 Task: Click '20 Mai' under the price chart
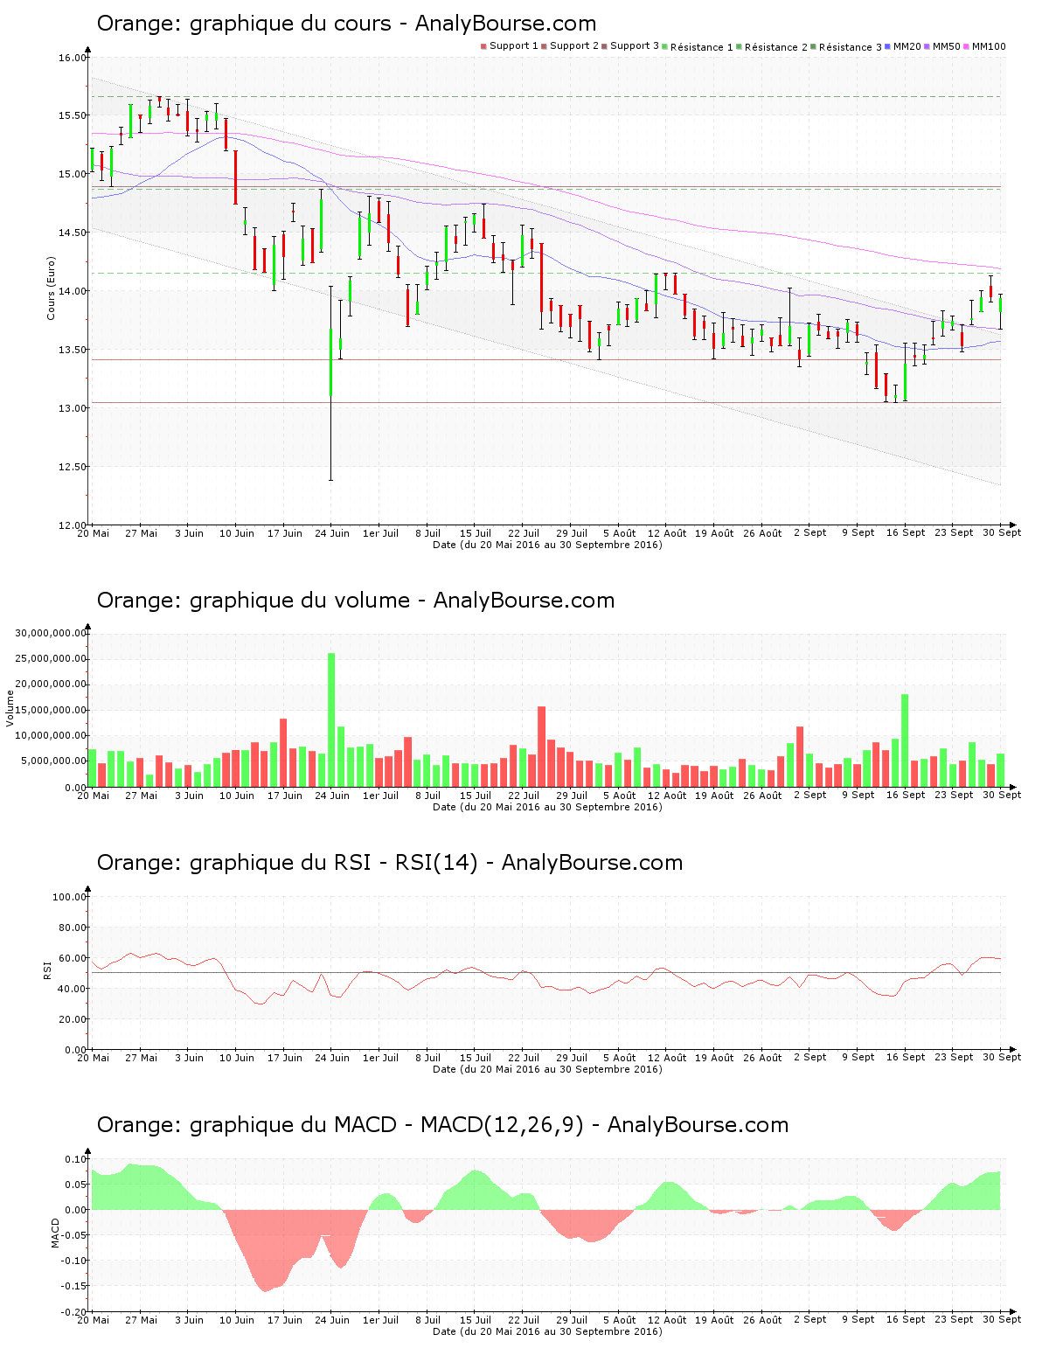tap(94, 533)
